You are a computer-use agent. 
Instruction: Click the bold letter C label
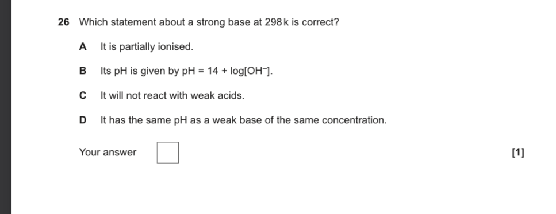point(83,95)
